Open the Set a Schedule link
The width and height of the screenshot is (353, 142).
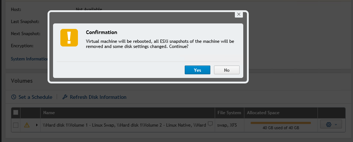click(x=35, y=97)
